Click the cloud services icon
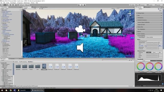164x92 pixels. click(x=138, y=5)
